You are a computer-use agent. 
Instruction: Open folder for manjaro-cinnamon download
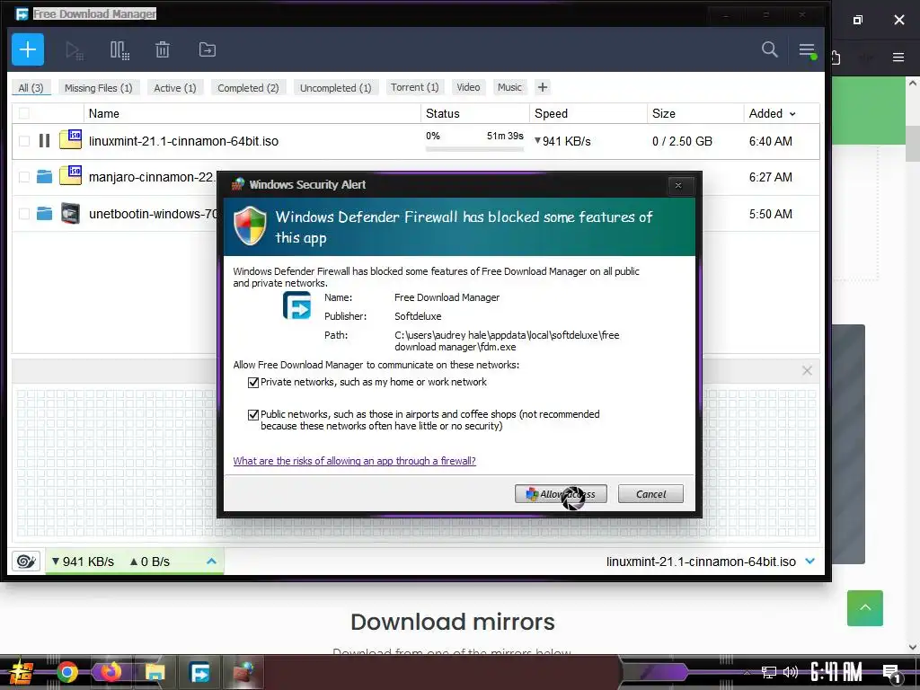45,177
